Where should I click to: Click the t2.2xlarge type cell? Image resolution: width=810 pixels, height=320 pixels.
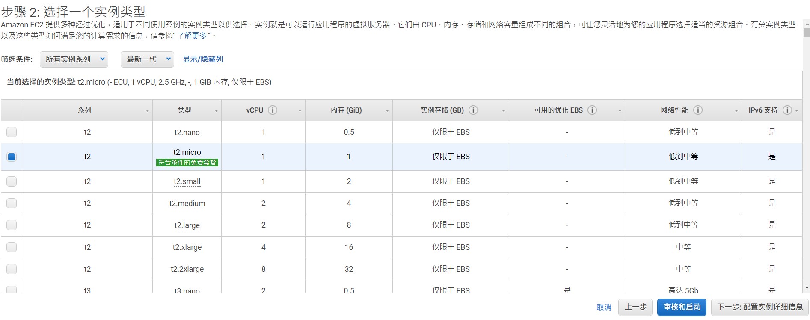[187, 269]
